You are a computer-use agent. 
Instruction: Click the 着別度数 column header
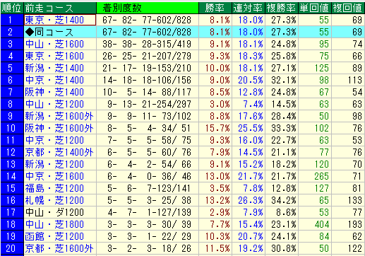(x=148, y=8)
